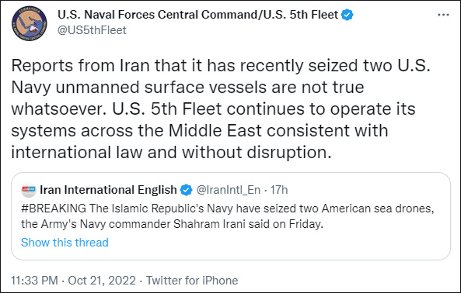Click the 'international law' line in main tweet
Viewport: 461px width, 293px height.
pos(77,153)
